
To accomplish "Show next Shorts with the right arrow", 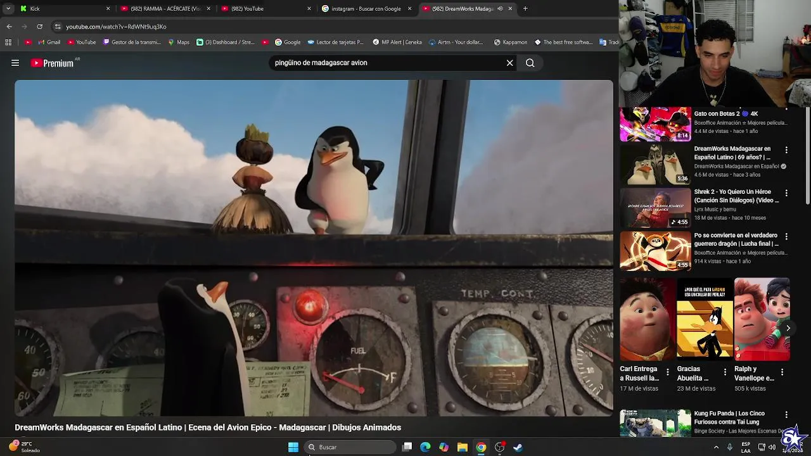I will [x=788, y=328].
